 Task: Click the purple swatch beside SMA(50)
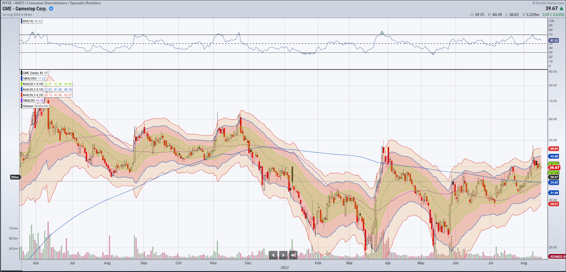pos(22,101)
